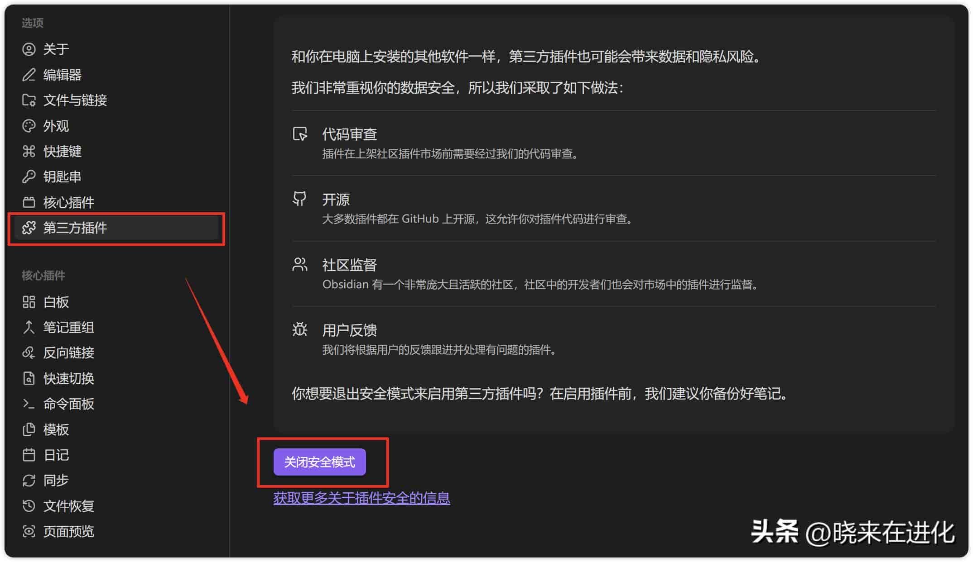Open 快速切换 plugin options
The height and width of the screenshot is (562, 973).
(117, 378)
